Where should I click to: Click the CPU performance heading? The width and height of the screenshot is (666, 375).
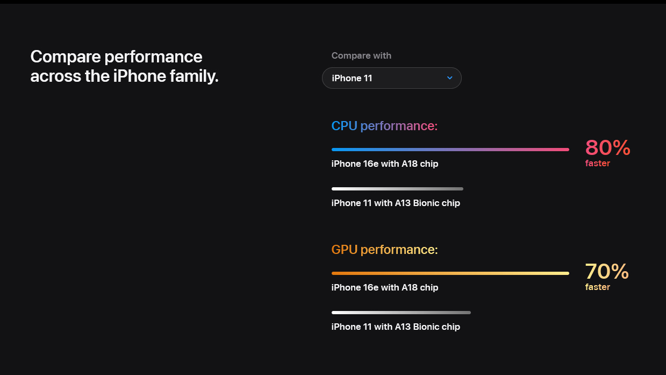coord(384,126)
